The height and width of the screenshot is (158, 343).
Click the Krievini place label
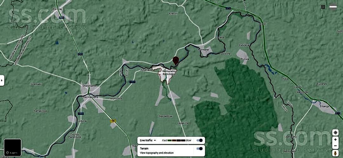click(x=173, y=14)
